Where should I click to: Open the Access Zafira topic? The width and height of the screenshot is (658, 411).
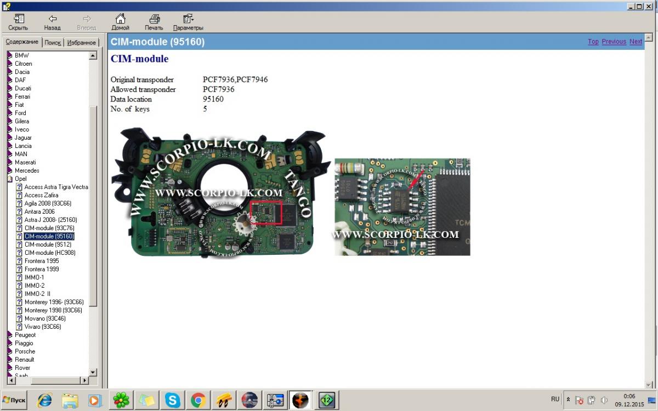click(41, 195)
